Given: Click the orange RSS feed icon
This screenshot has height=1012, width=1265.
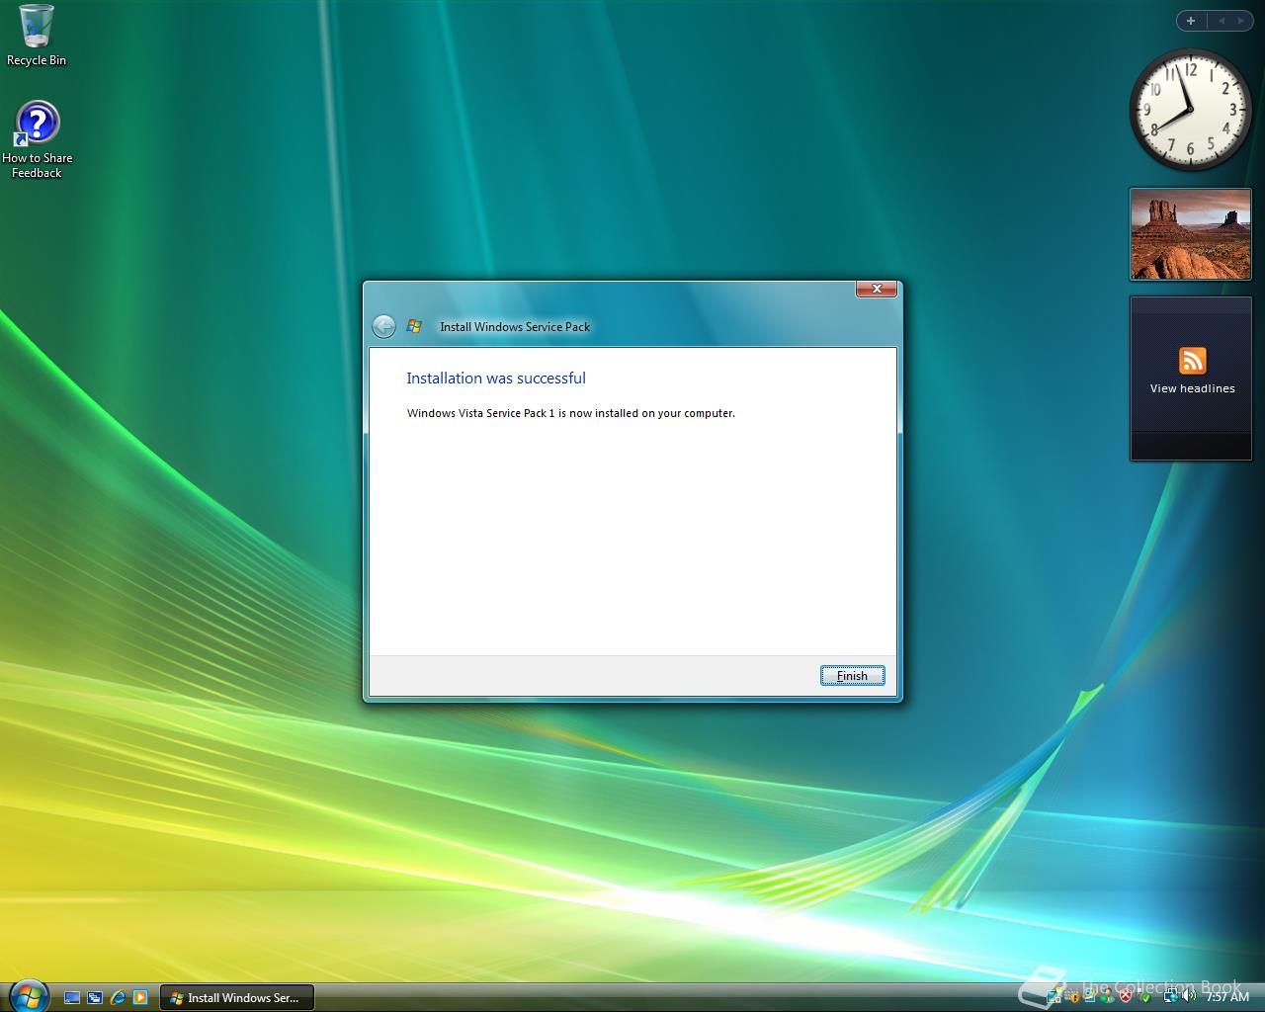Looking at the screenshot, I should [1192, 361].
